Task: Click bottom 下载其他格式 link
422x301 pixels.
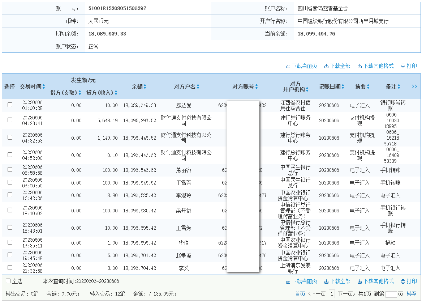Action: [x=375, y=281]
